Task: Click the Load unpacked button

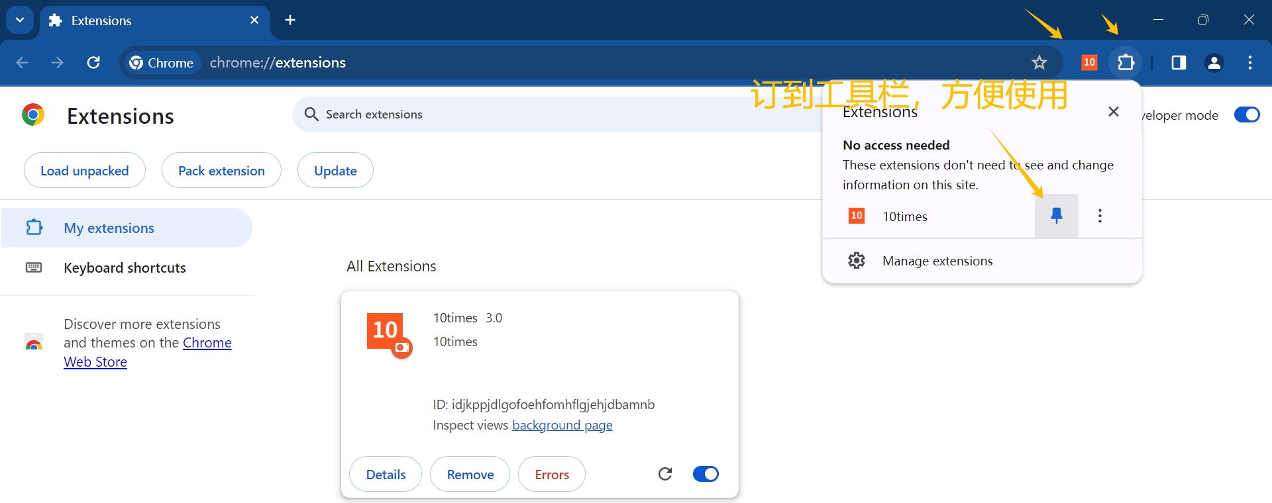Action: [85, 171]
